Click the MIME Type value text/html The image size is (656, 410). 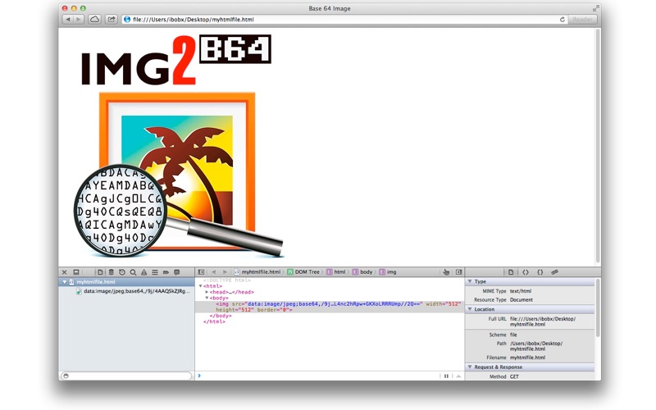click(521, 291)
